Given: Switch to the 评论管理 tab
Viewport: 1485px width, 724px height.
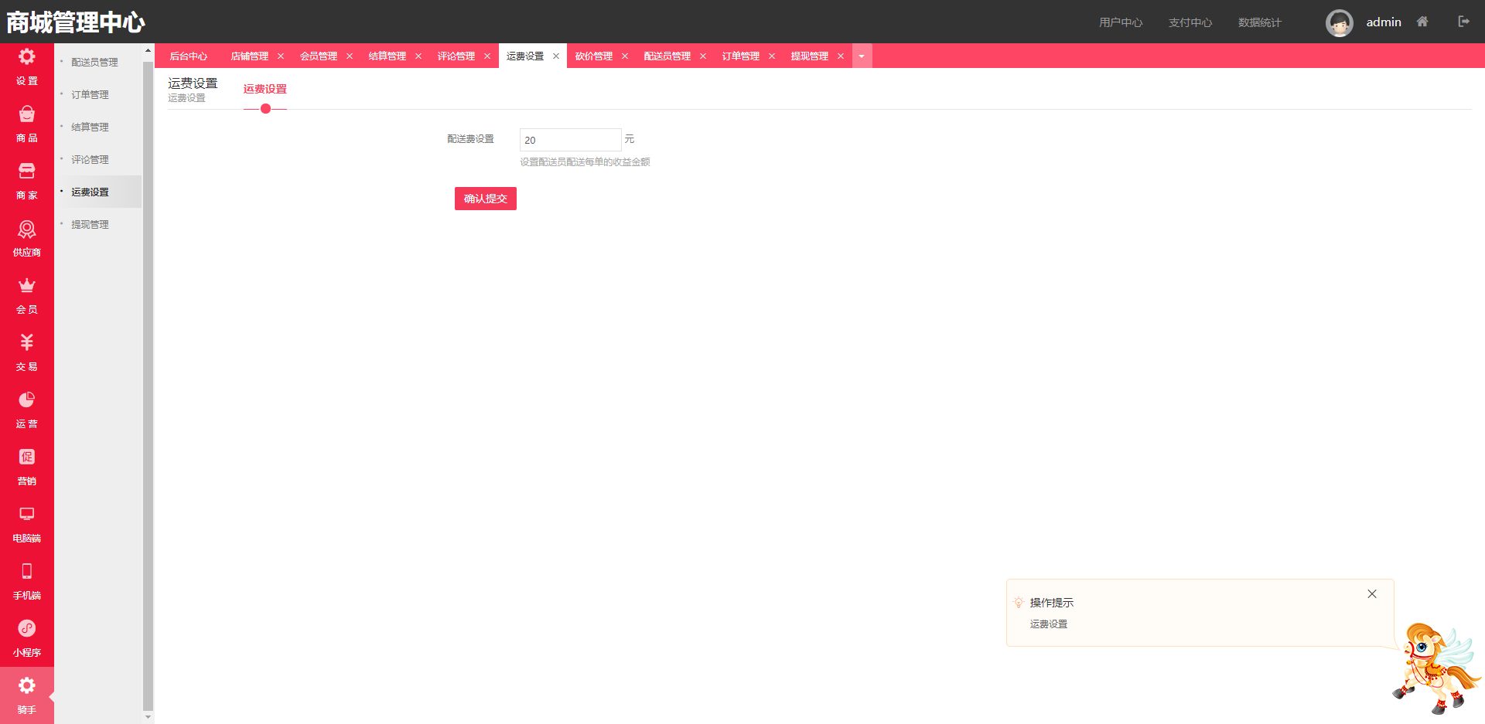Looking at the screenshot, I should 456,56.
